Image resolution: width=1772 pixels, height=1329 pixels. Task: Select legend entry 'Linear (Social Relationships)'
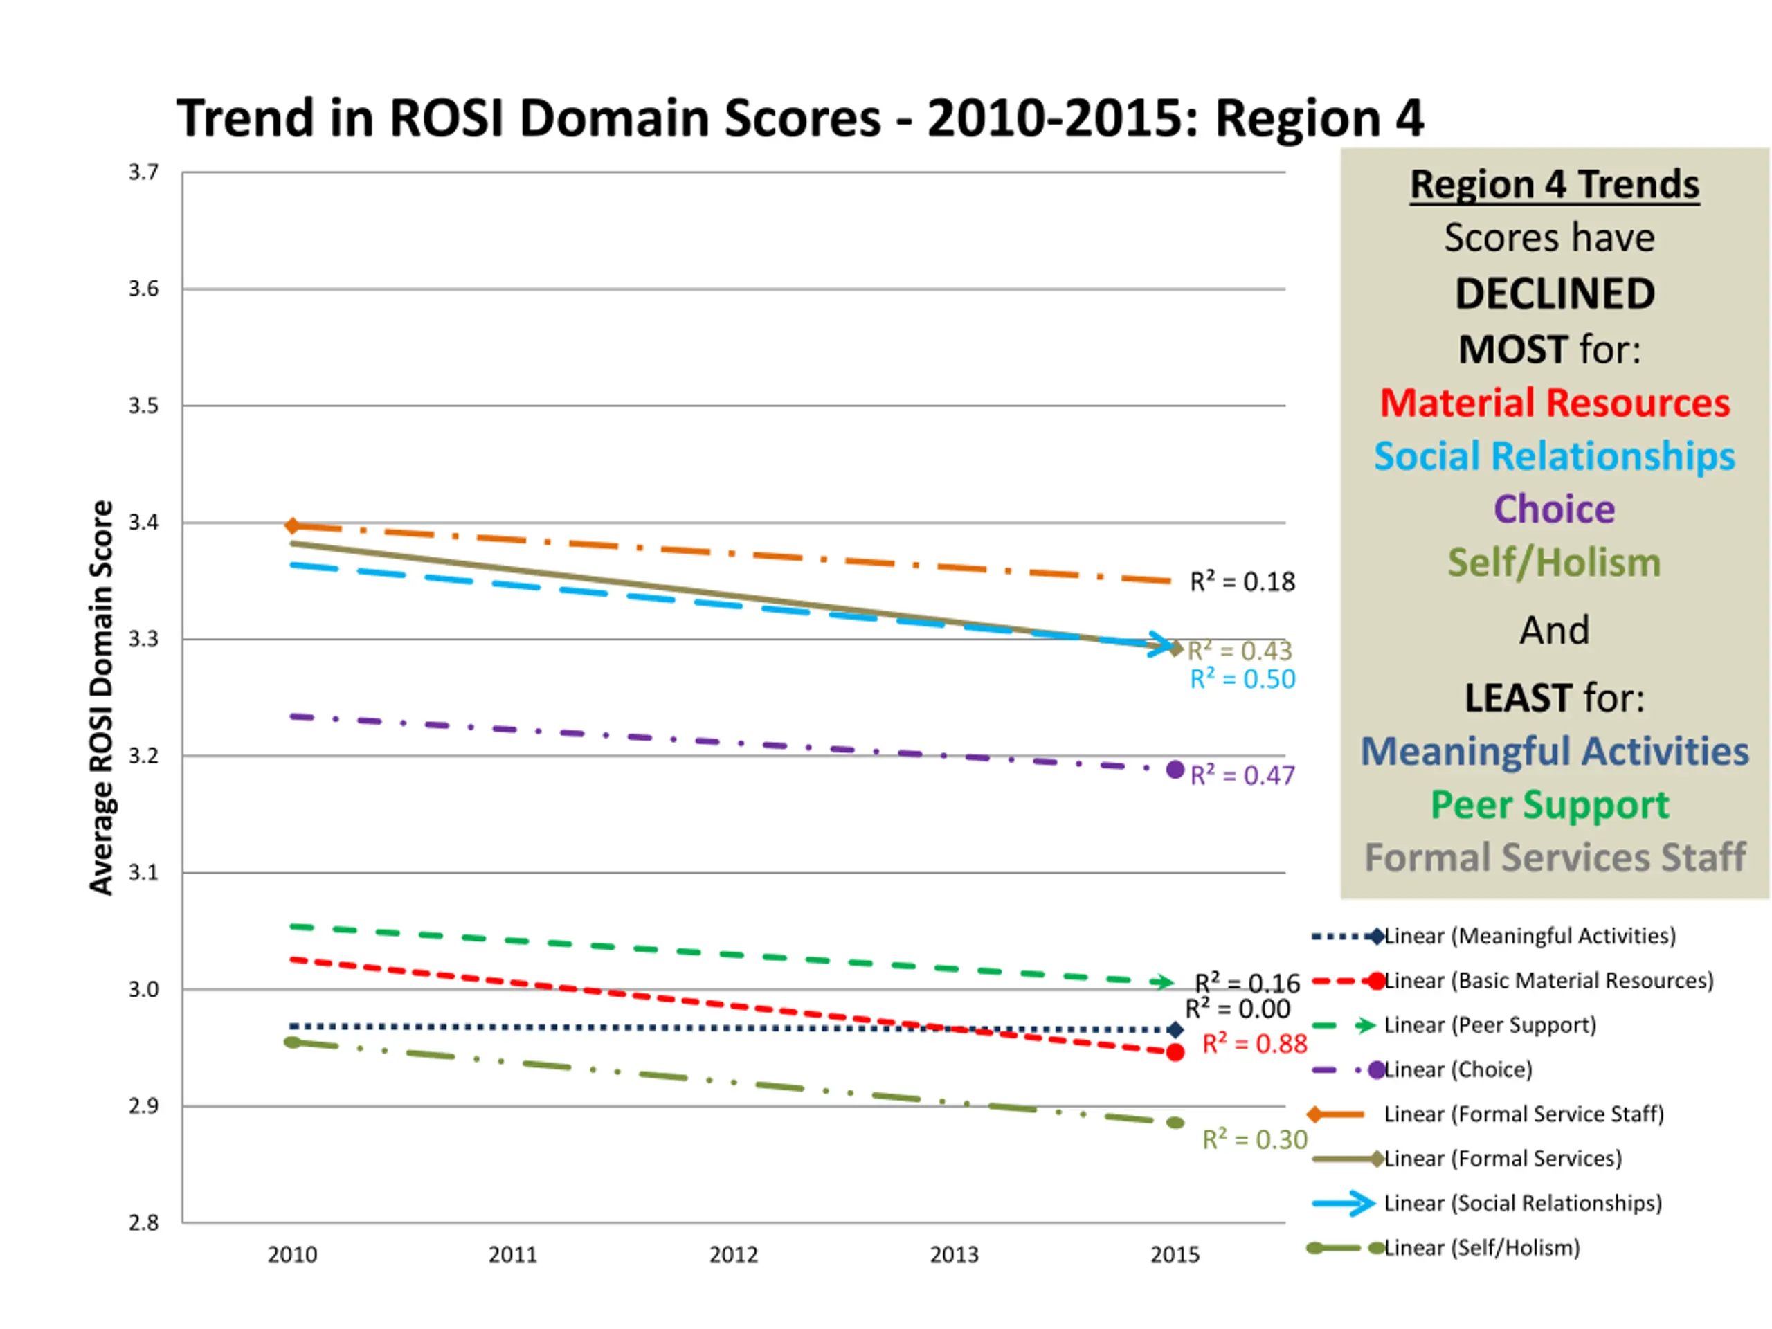click(1523, 1203)
